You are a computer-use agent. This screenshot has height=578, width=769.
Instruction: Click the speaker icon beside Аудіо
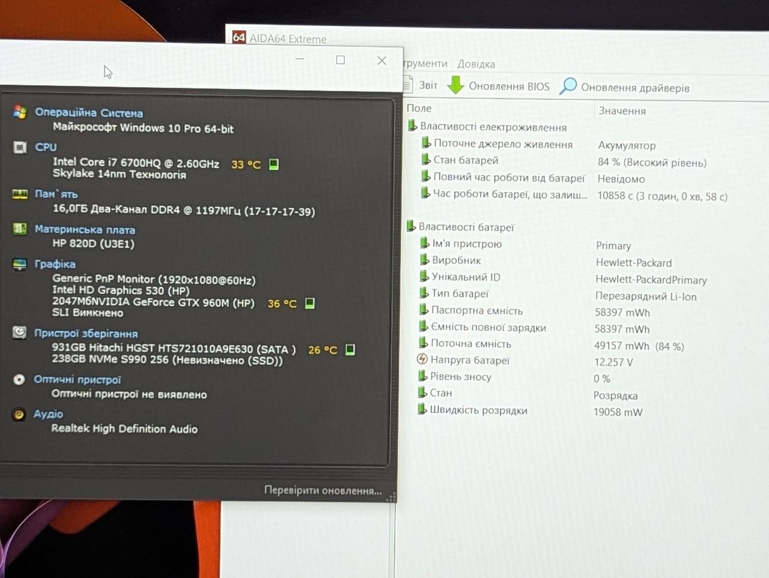pyautogui.click(x=19, y=414)
